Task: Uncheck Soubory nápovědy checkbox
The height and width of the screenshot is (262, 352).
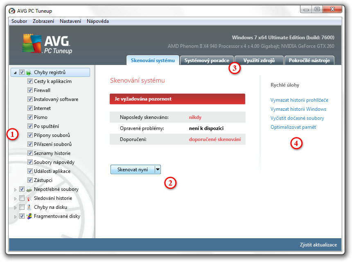Action: point(30,162)
